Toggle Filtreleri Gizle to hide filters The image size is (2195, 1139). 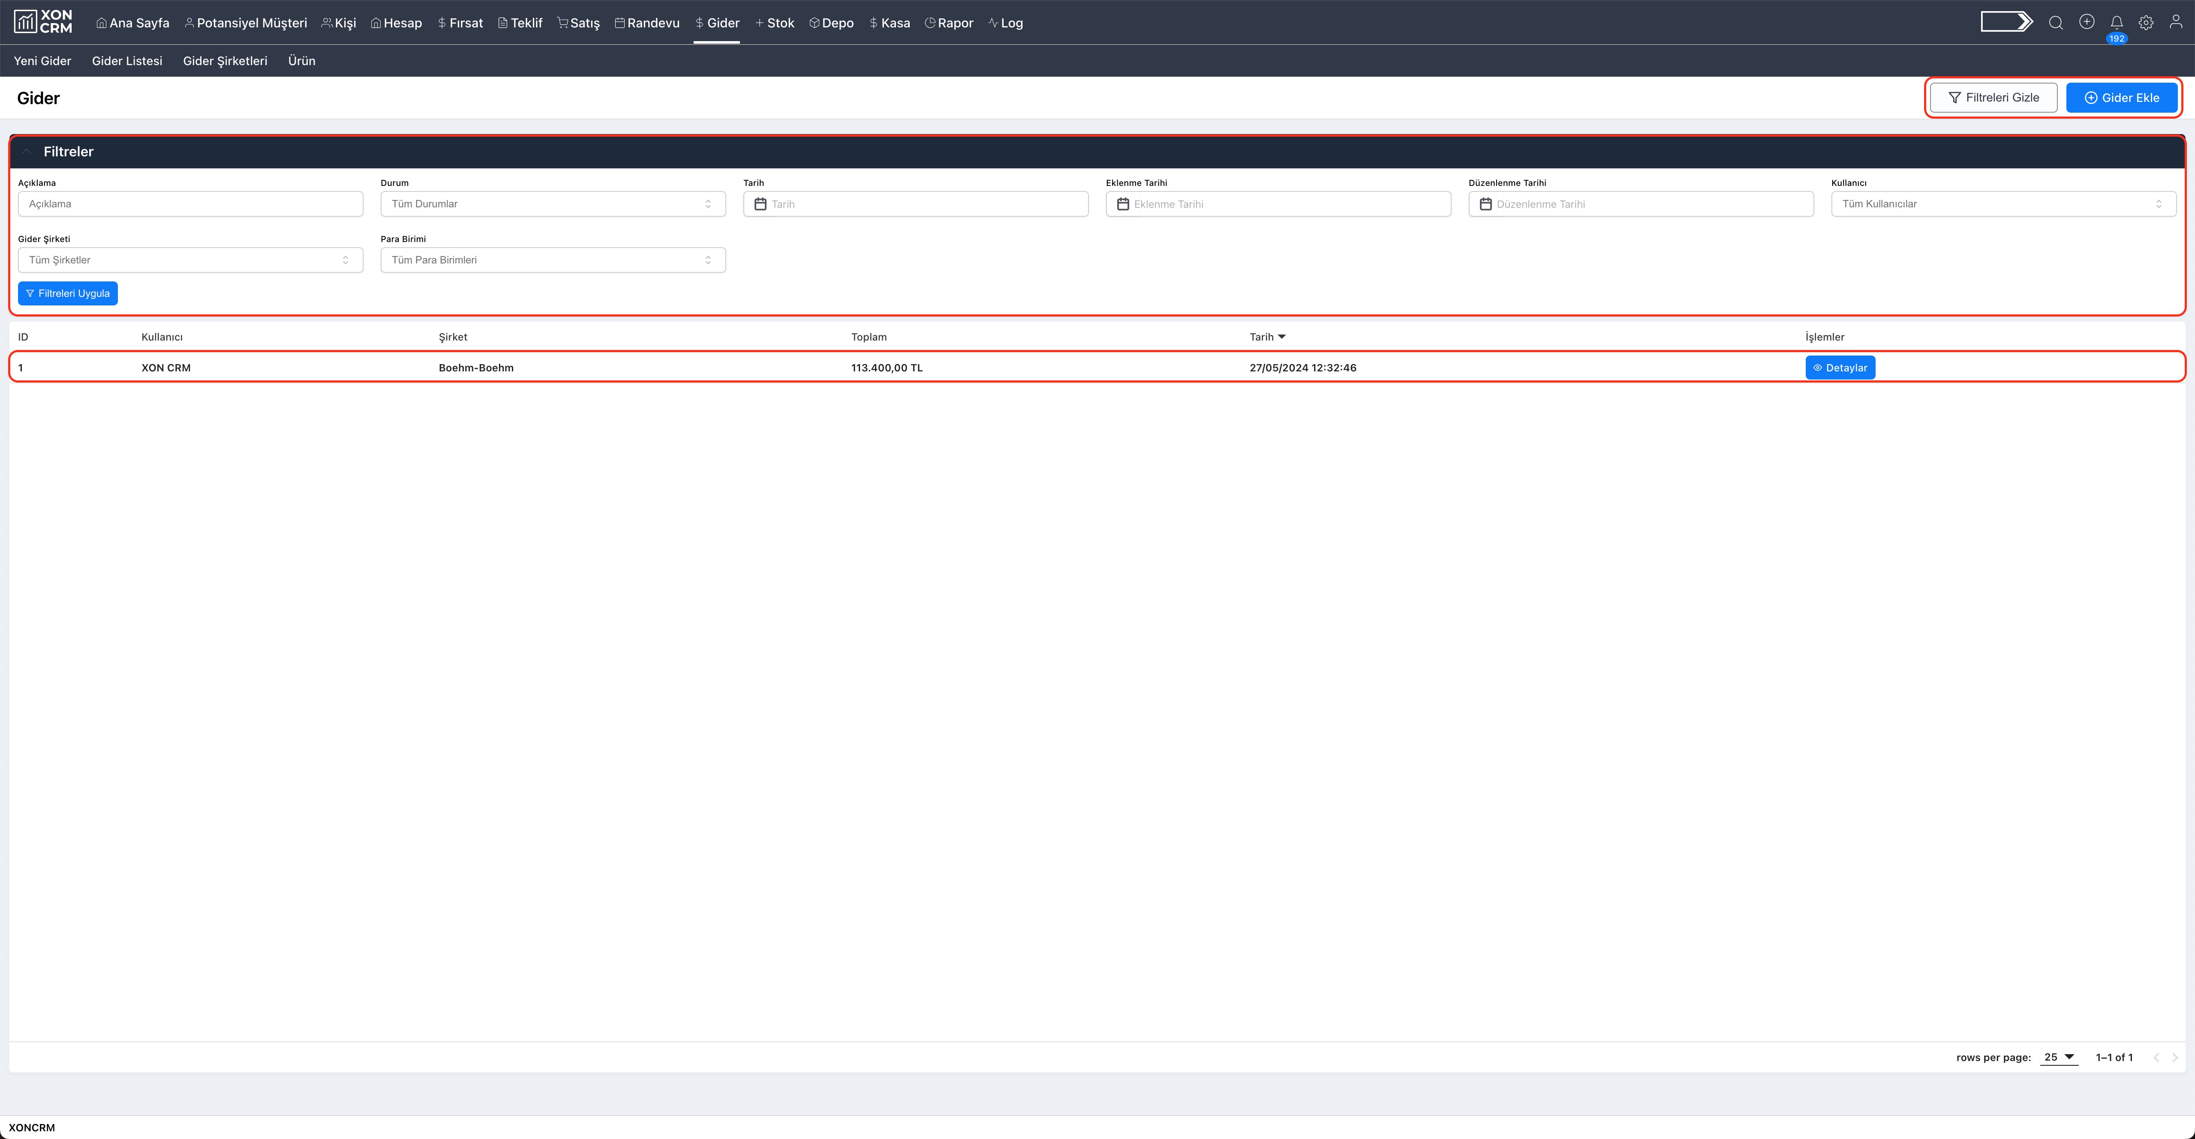(1993, 98)
